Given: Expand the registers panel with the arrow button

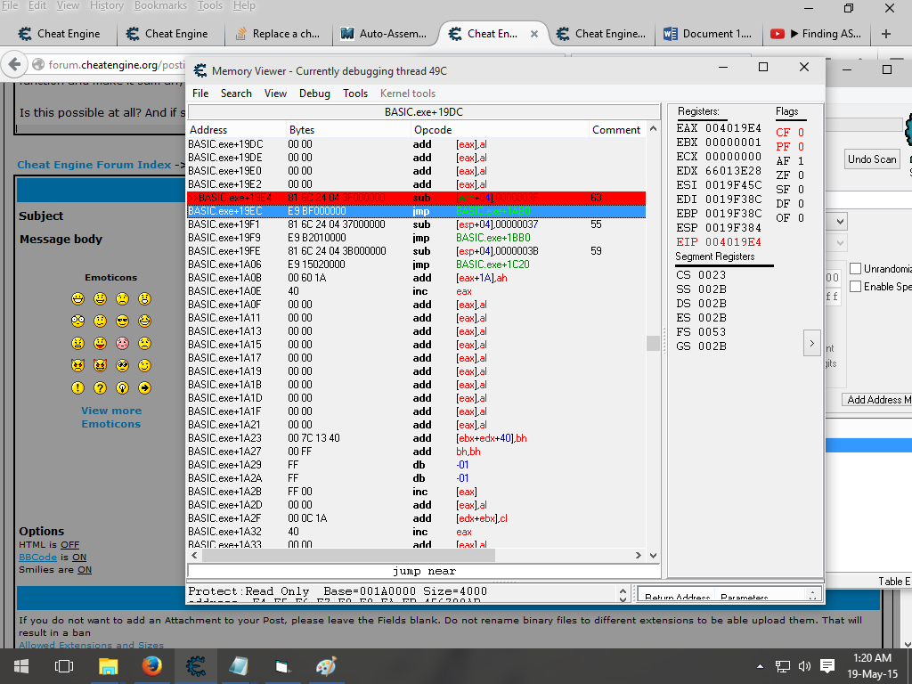Looking at the screenshot, I should click(x=810, y=343).
